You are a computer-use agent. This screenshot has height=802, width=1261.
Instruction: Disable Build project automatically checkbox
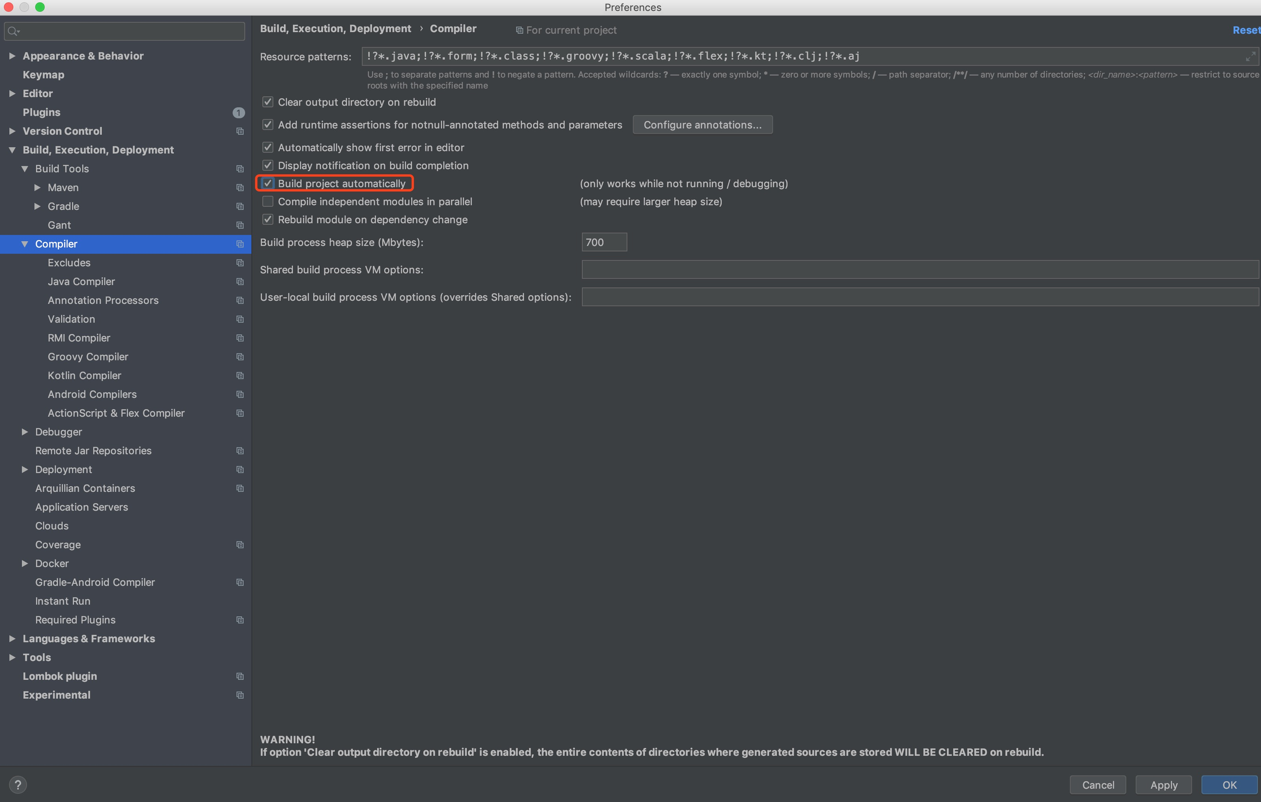click(x=268, y=184)
